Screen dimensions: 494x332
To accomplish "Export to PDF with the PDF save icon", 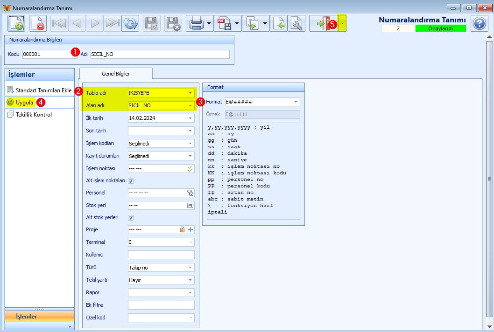I will point(224,23).
